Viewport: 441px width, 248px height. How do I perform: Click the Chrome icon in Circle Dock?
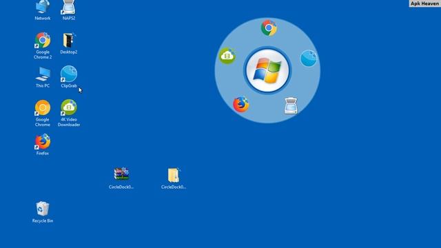269,28
